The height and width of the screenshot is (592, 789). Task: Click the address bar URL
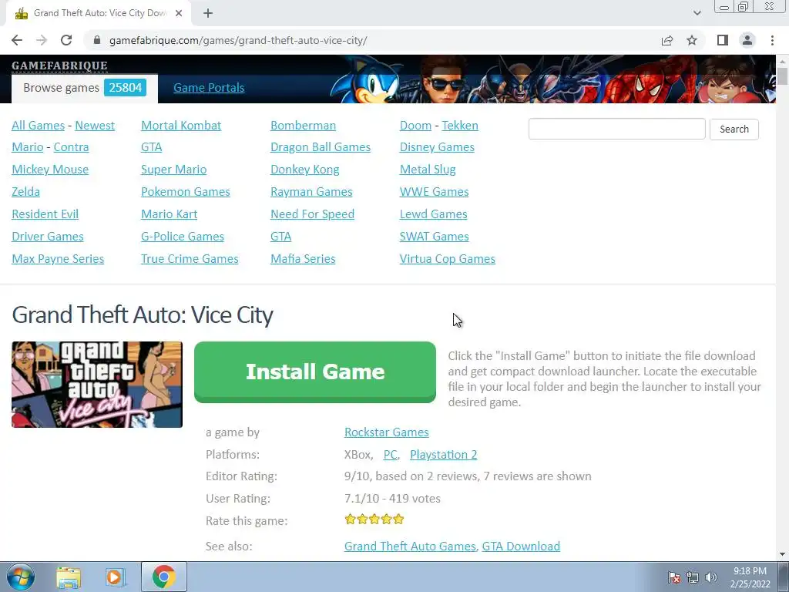click(238, 40)
